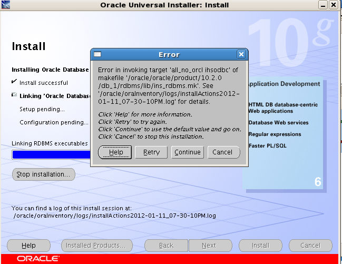Click 'Linking RDBMS executables' label
The width and height of the screenshot is (342, 264).
(x=50, y=143)
